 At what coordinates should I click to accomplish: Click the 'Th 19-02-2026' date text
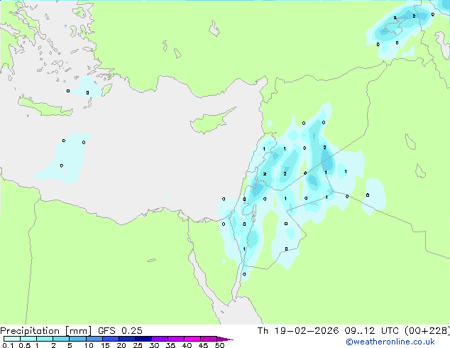point(298,331)
